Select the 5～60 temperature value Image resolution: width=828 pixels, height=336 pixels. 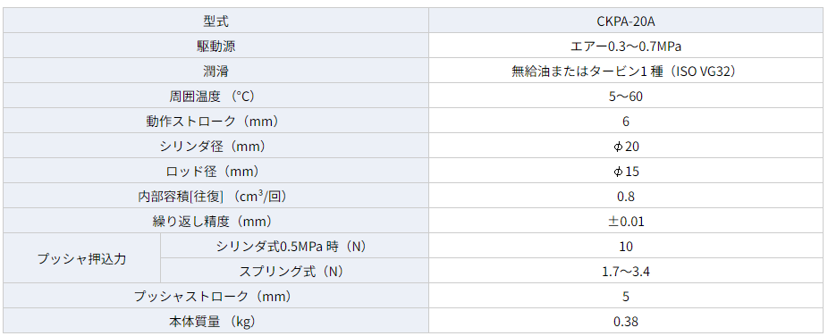pos(626,96)
